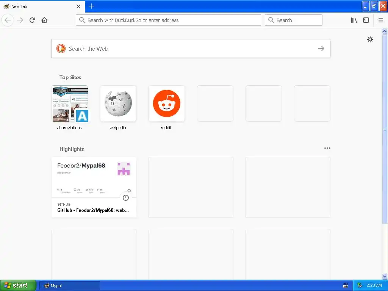Open the hamburger application menu
The height and width of the screenshot is (291, 388).
pyautogui.click(x=380, y=20)
